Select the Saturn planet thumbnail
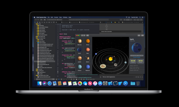The width and height of the screenshot is (179, 107). click(x=88, y=59)
